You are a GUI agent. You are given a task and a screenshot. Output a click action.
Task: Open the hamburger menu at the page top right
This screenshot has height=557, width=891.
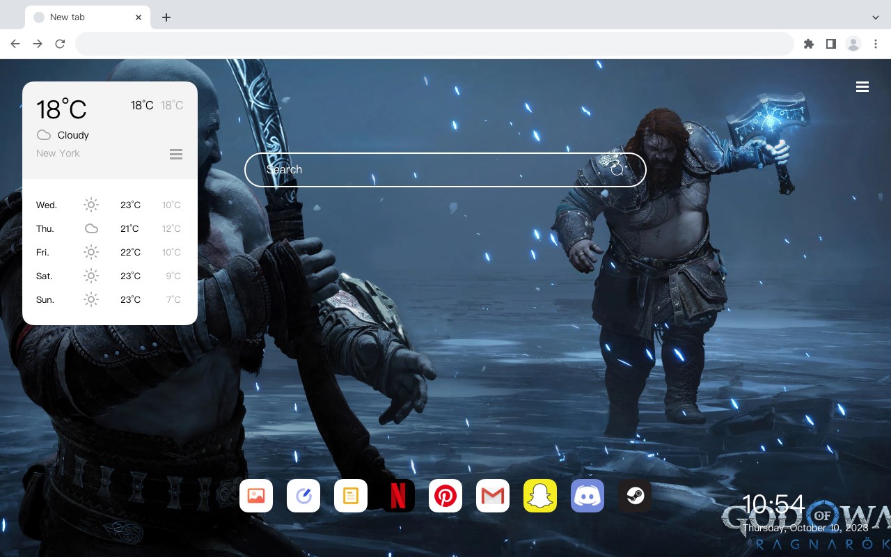click(862, 86)
